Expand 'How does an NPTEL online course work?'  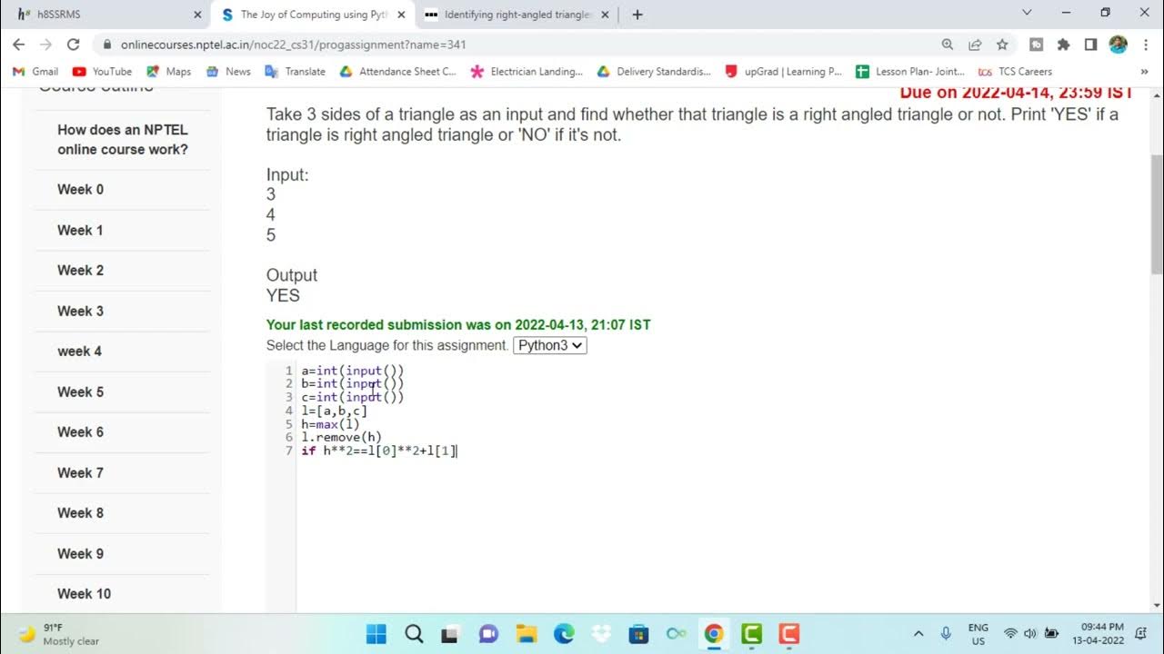point(123,139)
